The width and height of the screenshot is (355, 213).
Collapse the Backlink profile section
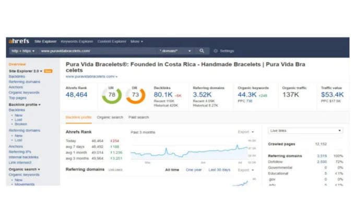[x=25, y=105]
